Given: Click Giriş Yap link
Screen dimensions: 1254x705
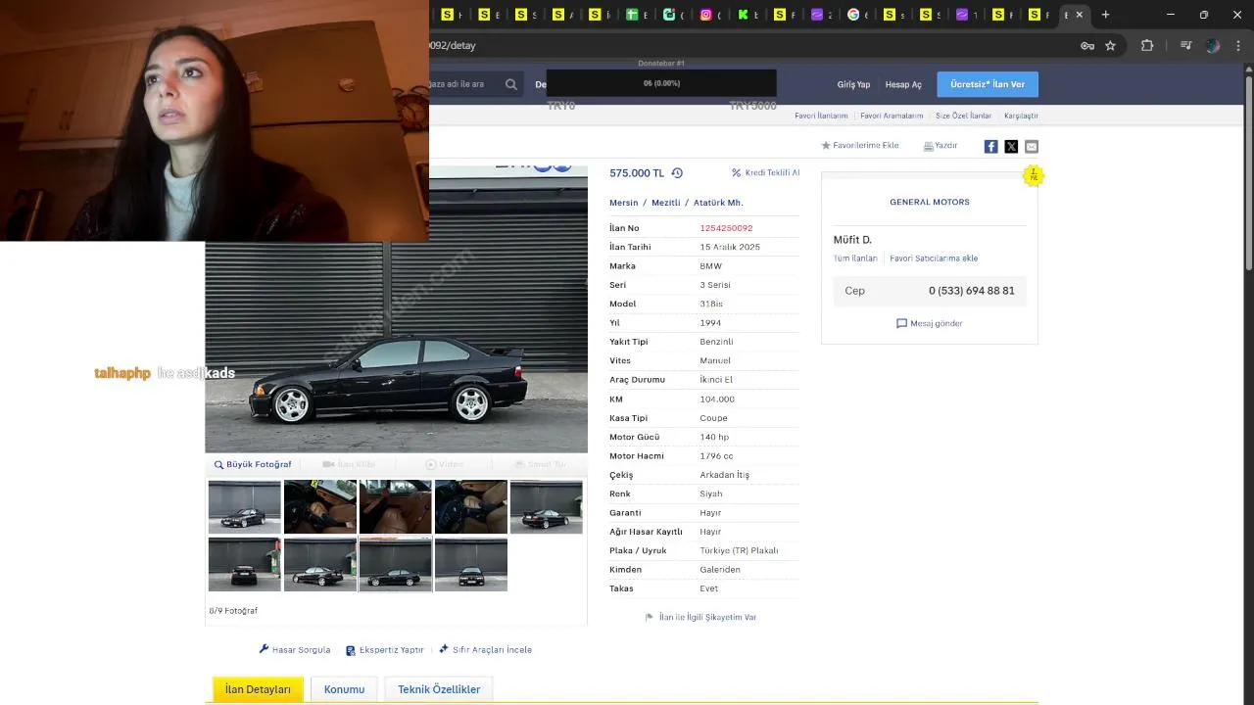Looking at the screenshot, I should (x=853, y=84).
